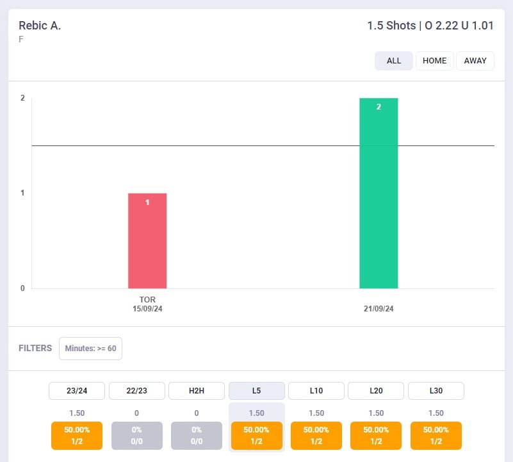Select the ALL venue filter
Viewport: 513px width, 462px height.
coord(394,61)
